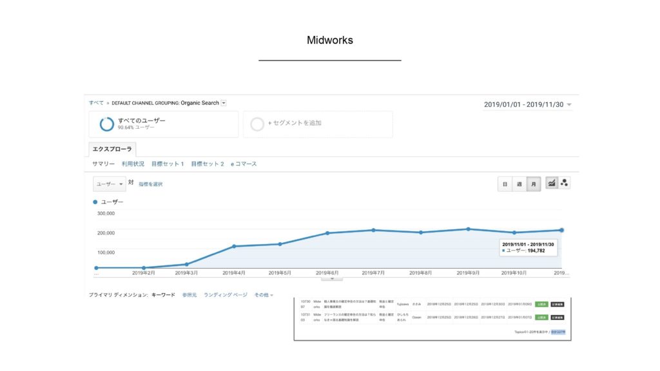This screenshot has width=660, height=371.
Task: Open the エクスプローラ tab
Action: click(x=112, y=149)
